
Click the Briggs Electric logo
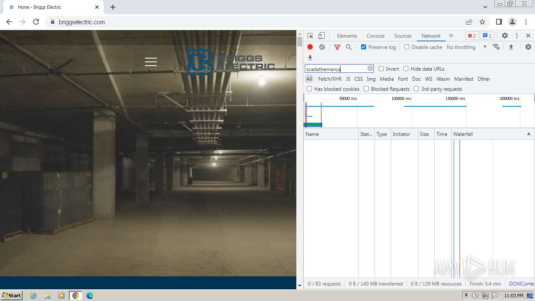[x=231, y=62]
